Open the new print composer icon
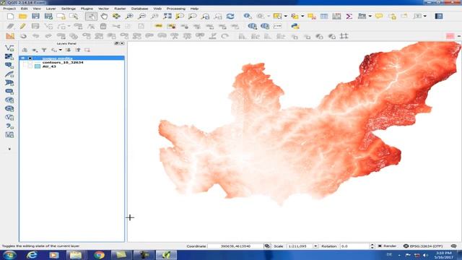This screenshot has width=462, height=260. click(x=61, y=16)
